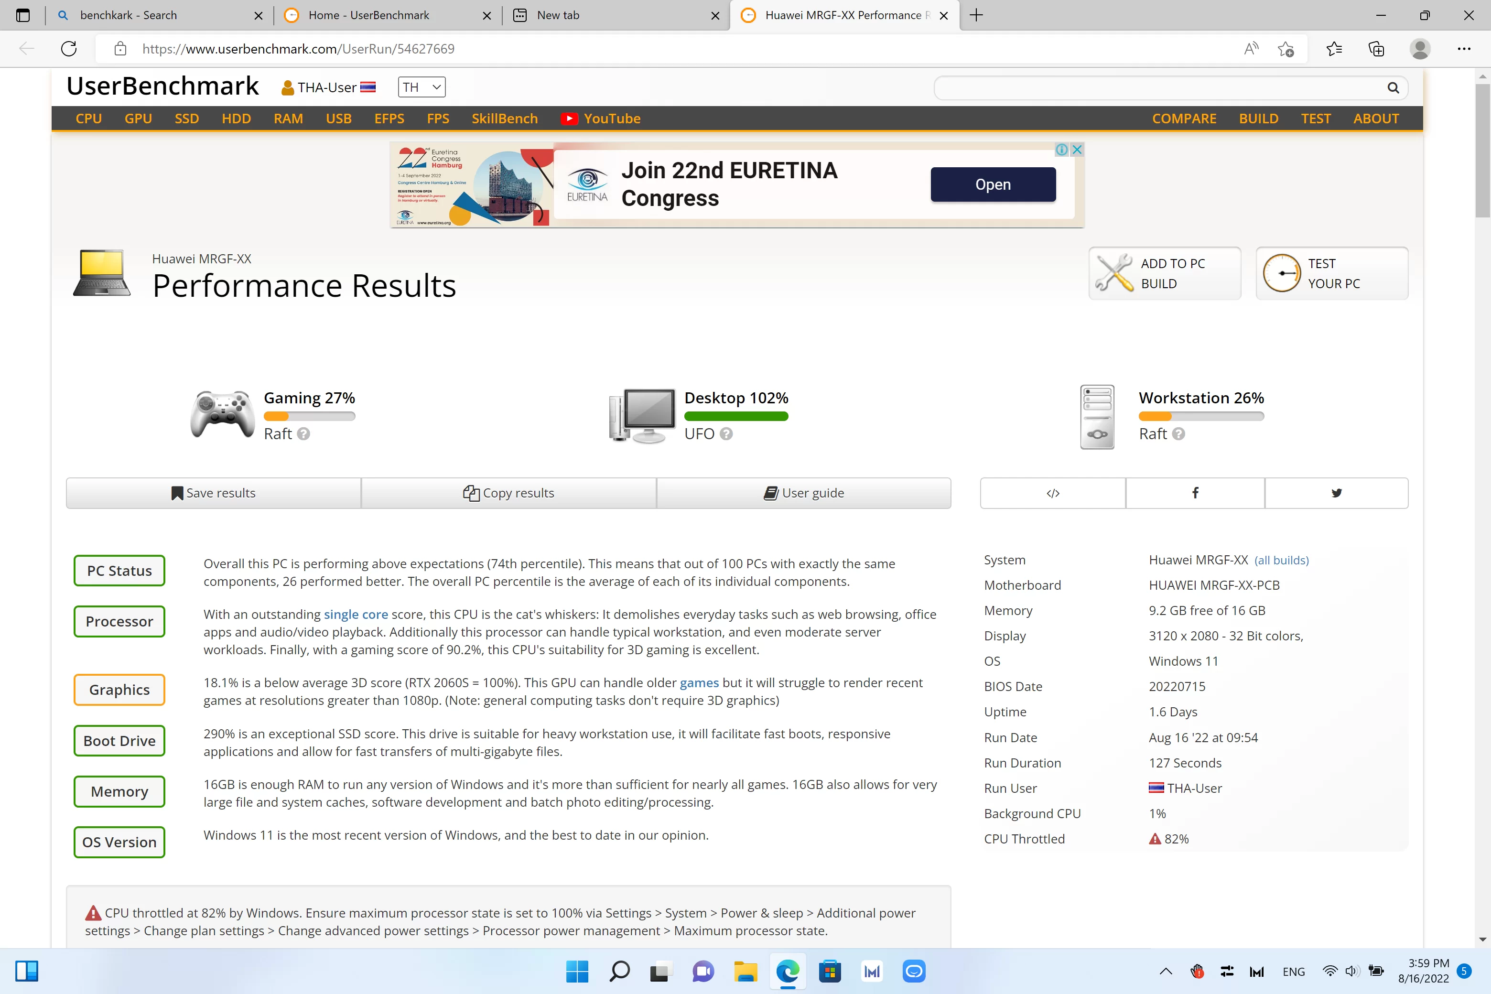Follow the single core link
Screen dimensions: 1491x994
356,614
